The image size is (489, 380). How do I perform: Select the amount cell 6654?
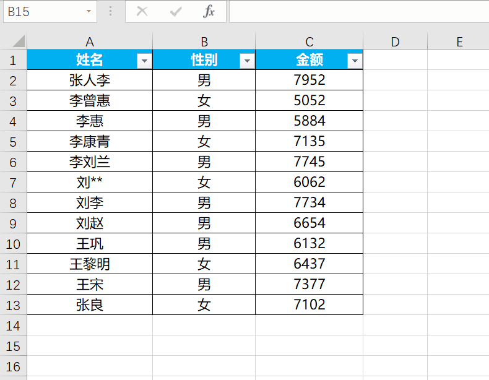309,223
